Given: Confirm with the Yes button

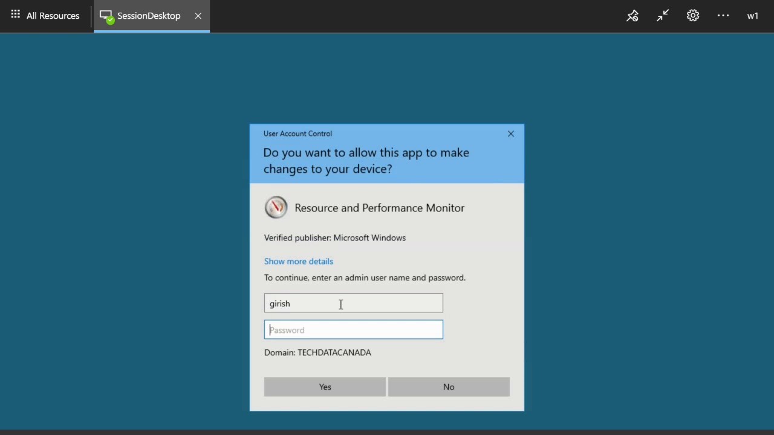Looking at the screenshot, I should click(325, 387).
